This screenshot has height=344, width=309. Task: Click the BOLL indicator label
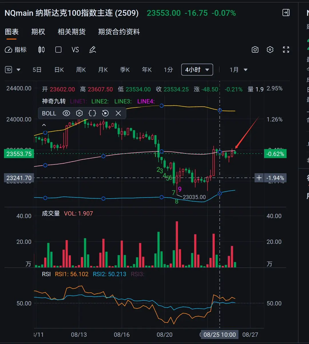[x=49, y=113]
